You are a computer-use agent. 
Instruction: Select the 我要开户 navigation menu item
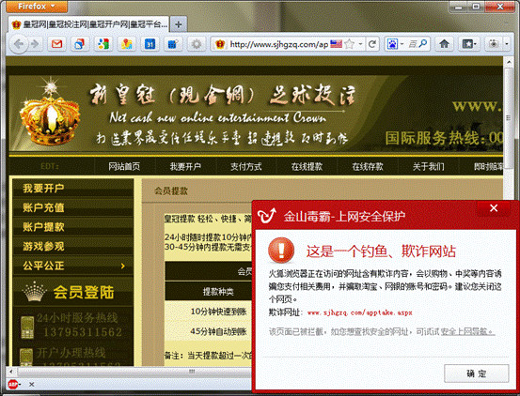(x=185, y=166)
